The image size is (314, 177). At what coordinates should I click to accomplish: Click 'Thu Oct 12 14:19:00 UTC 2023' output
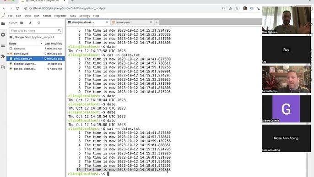pyautogui.click(x=97, y=125)
